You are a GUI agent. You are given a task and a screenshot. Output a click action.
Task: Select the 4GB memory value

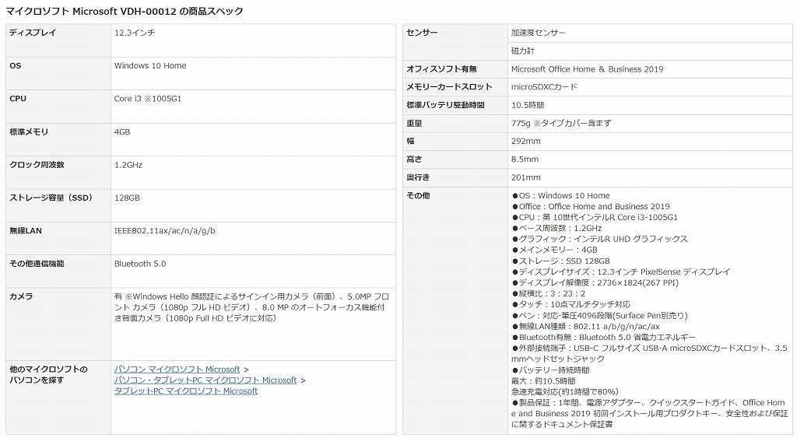tap(122, 131)
